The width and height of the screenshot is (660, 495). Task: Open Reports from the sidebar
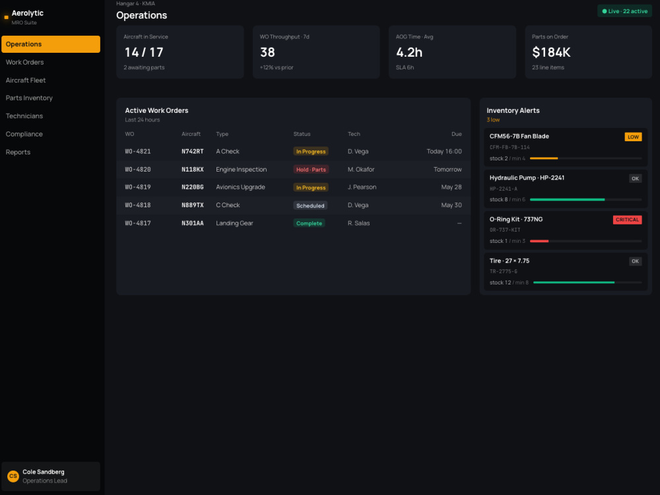51,152
